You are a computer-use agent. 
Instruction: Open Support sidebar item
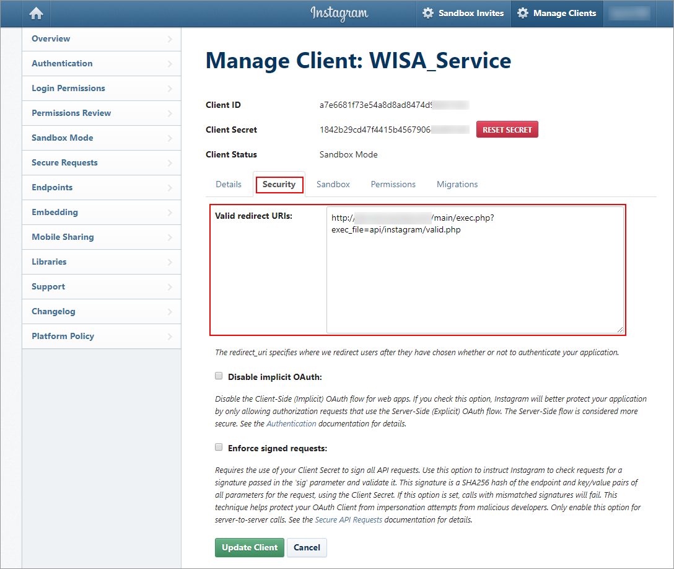[102, 287]
